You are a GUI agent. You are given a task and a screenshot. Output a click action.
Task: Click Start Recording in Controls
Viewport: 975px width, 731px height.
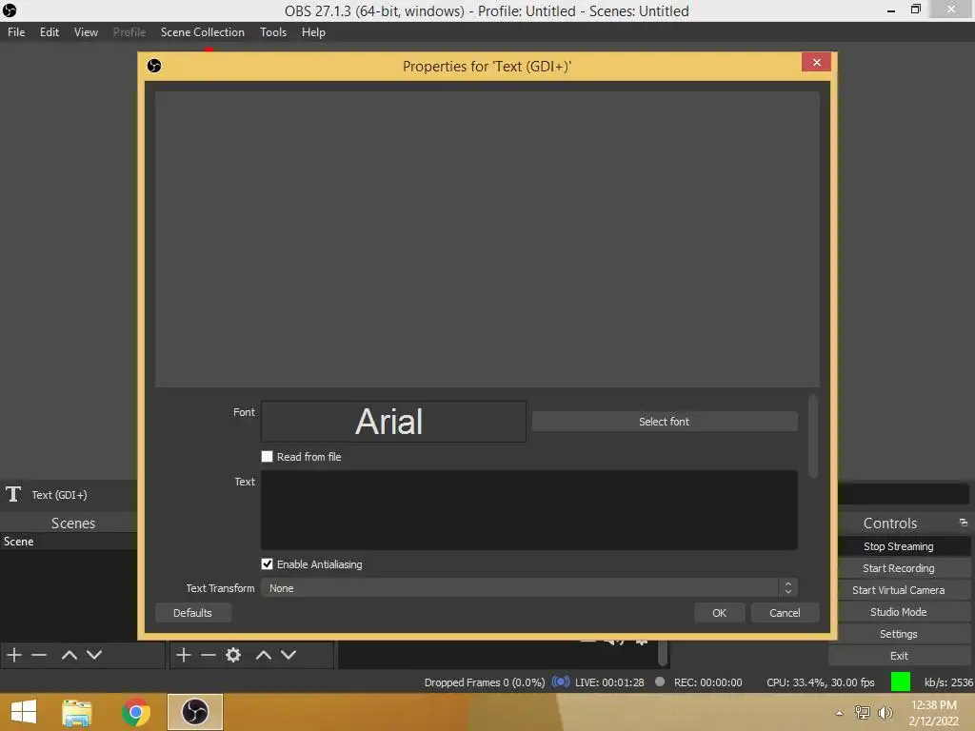[899, 568]
